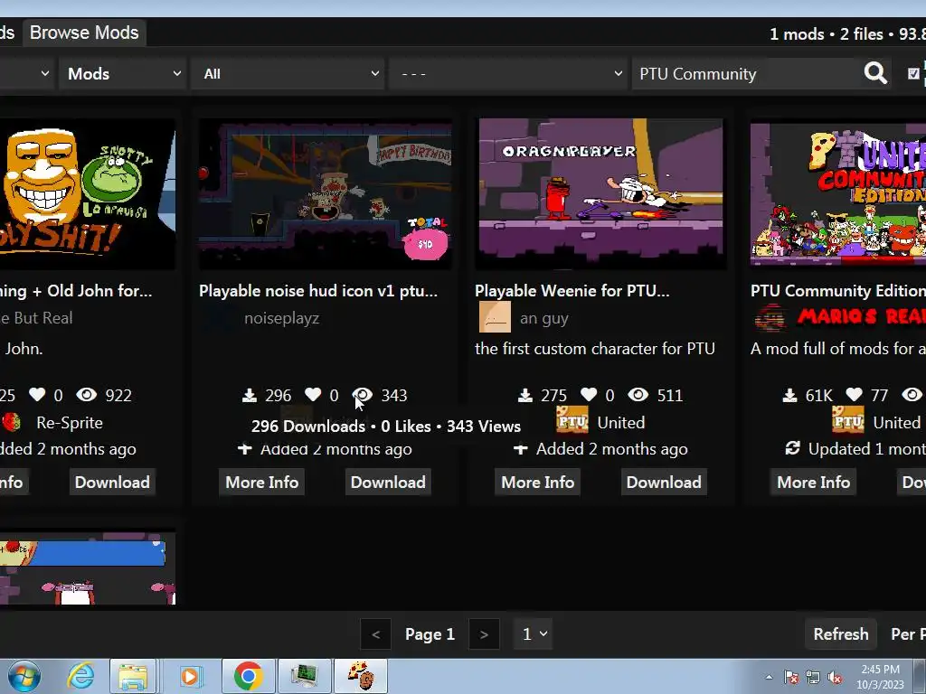
Task: Open the page number dropdown
Action: 534,634
